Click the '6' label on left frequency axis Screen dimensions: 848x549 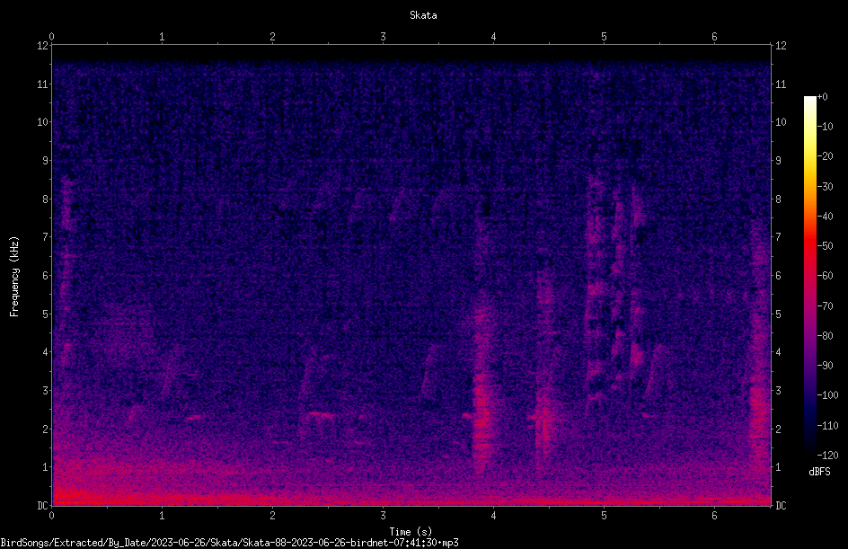click(46, 275)
